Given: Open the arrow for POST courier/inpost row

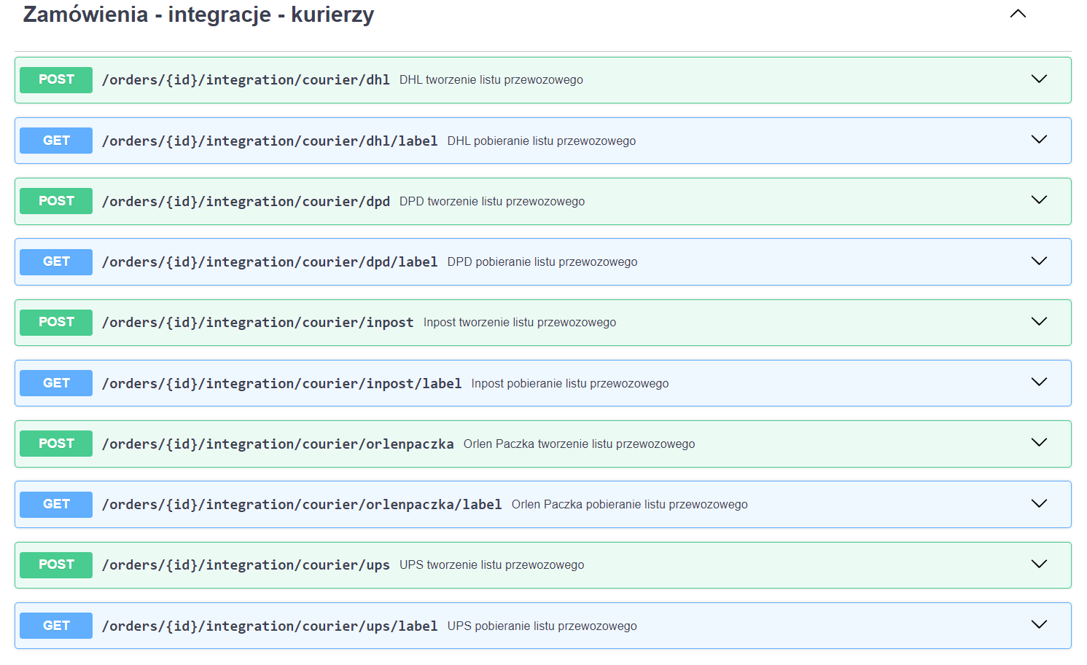Looking at the screenshot, I should (1039, 322).
